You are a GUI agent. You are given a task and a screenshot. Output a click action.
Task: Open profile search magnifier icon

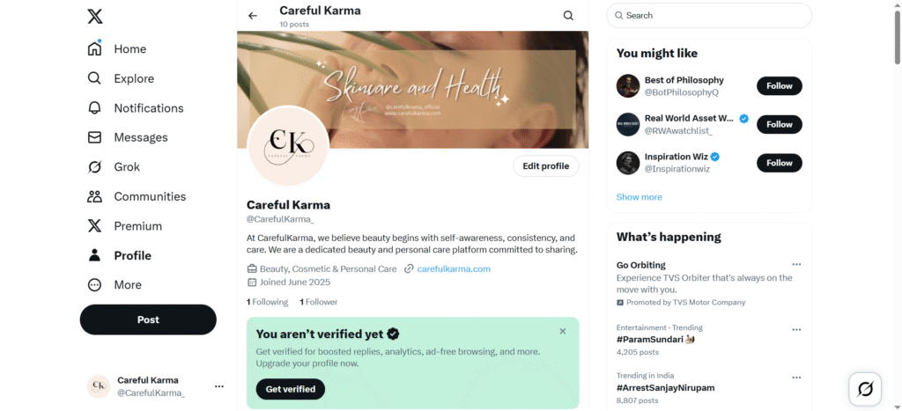pyautogui.click(x=568, y=16)
